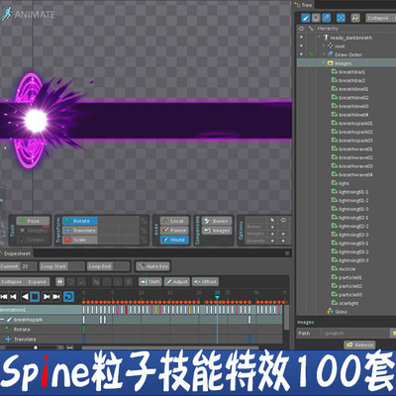Image resolution: width=396 pixels, height=396 pixels.
Task: Click the Loop Start field
Action: point(62,266)
